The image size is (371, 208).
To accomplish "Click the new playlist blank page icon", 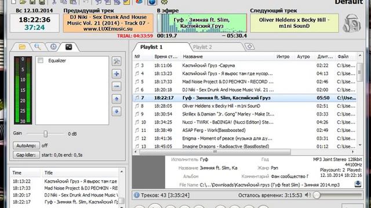I will point(14,2).
